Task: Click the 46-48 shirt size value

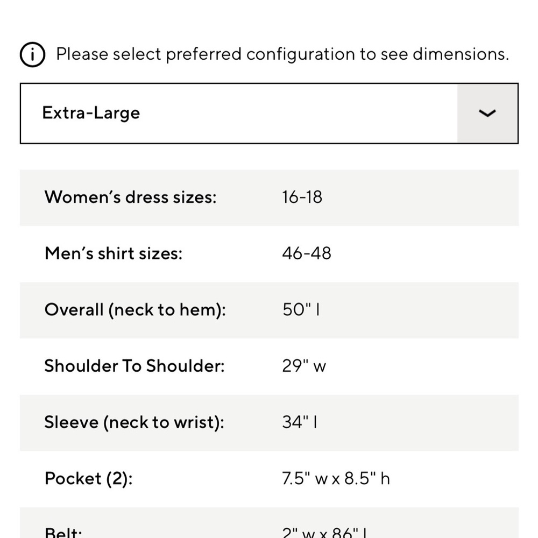Action: point(307,253)
